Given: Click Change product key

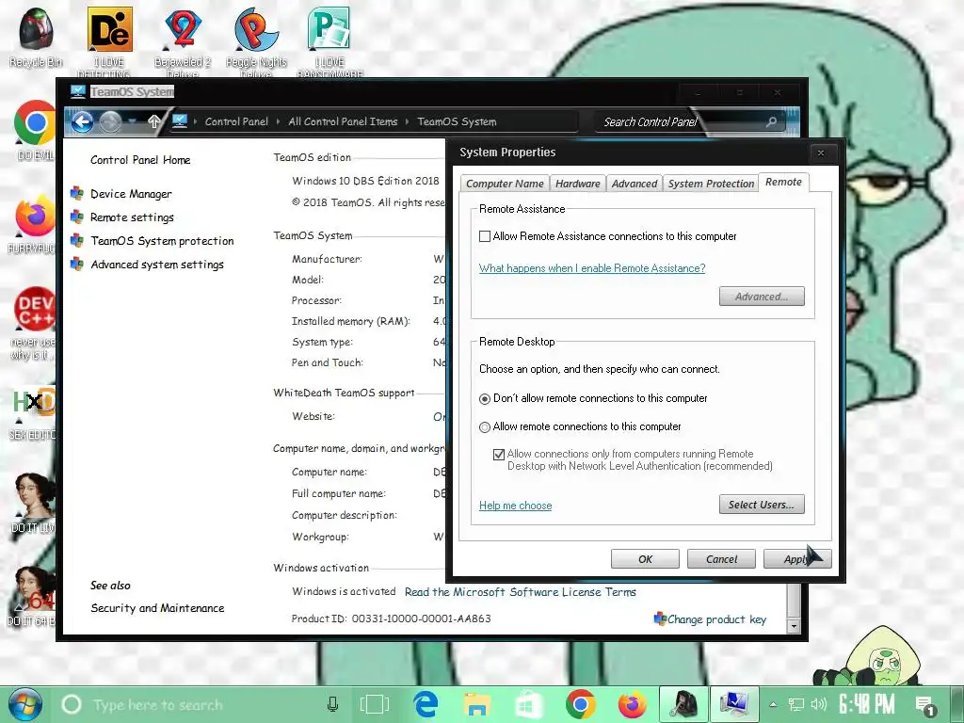Looking at the screenshot, I should pyautogui.click(x=716, y=619).
